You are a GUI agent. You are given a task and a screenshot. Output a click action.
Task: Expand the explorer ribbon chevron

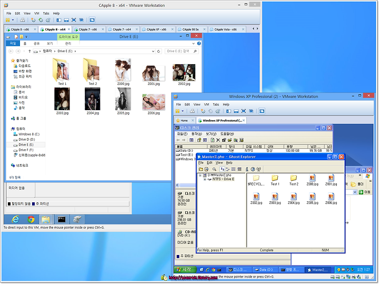(193, 44)
